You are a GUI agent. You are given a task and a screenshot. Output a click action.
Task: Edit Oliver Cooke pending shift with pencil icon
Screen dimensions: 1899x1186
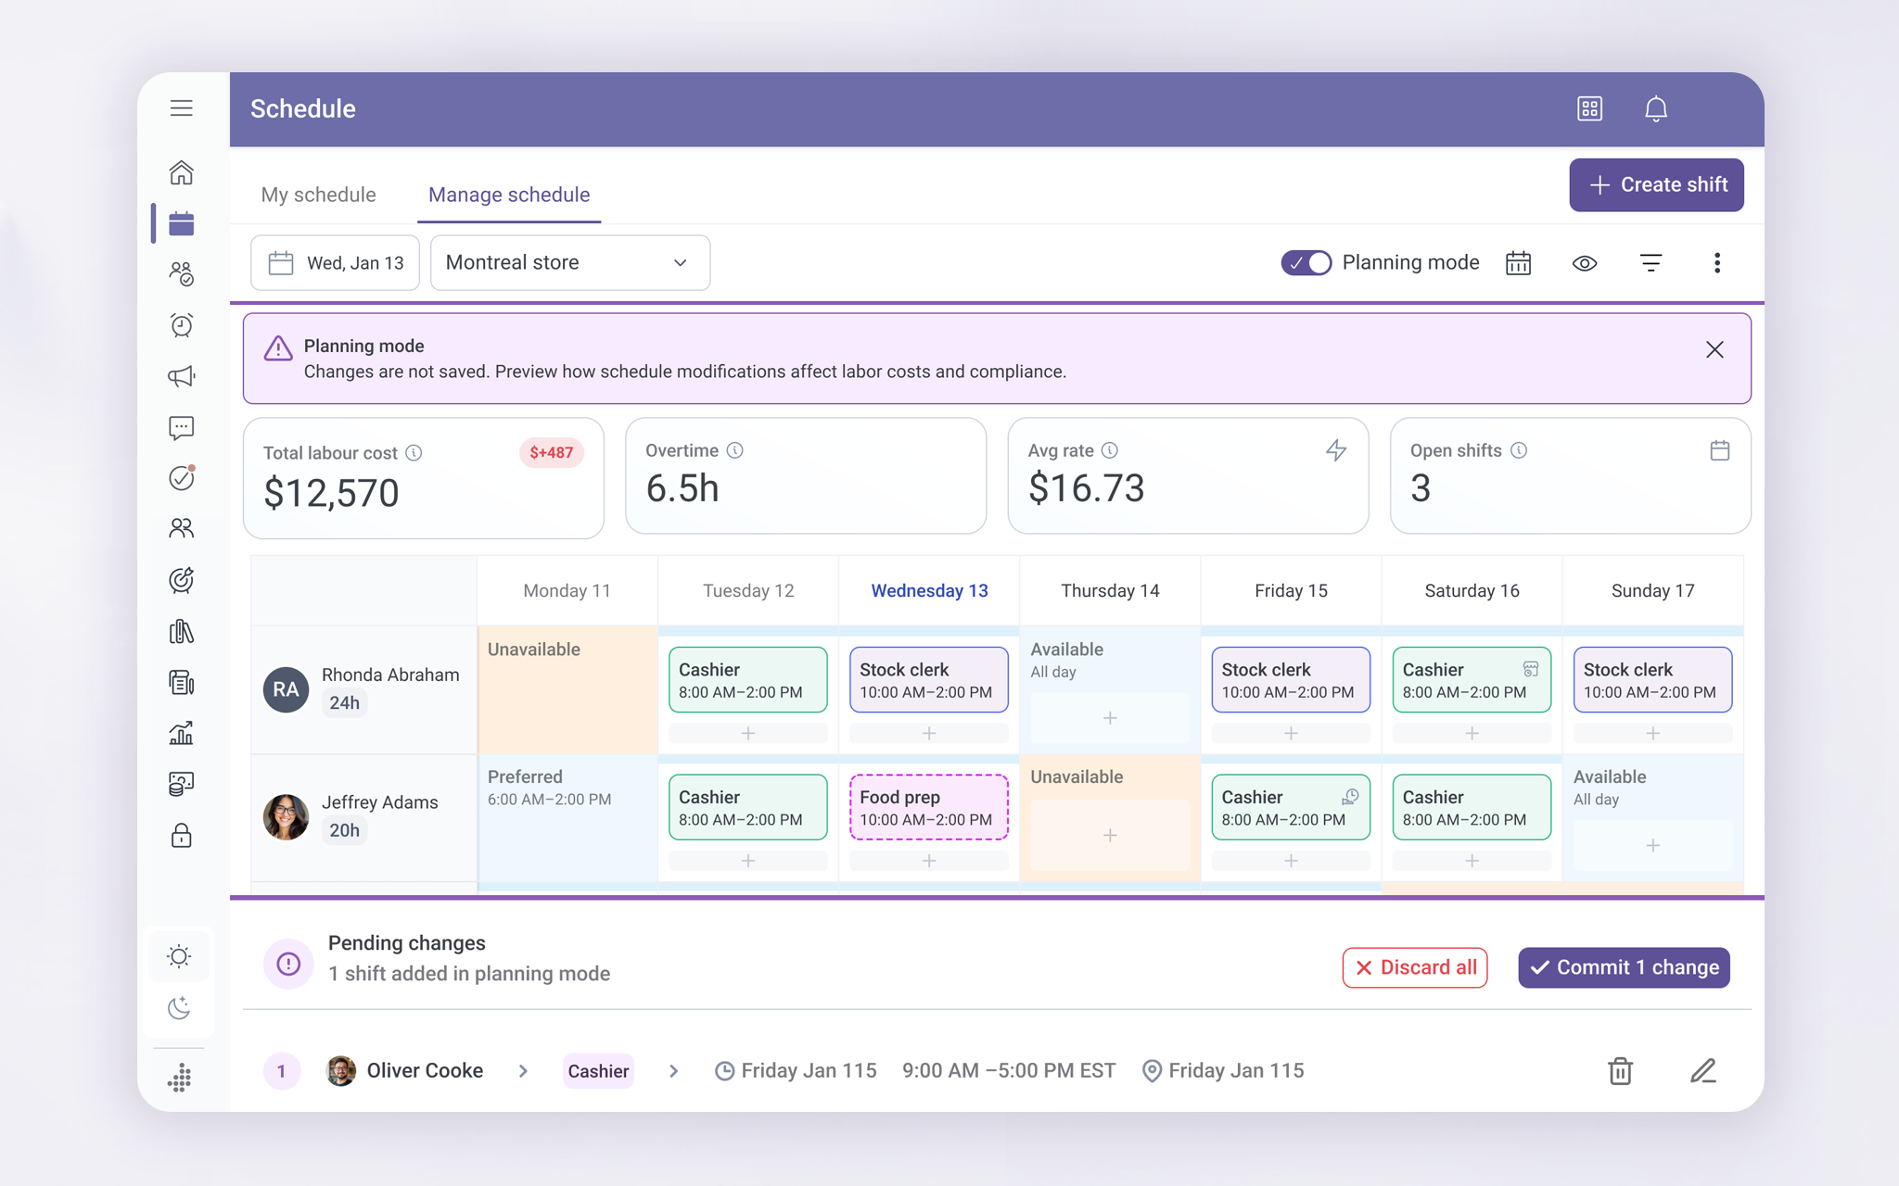1702,1071
